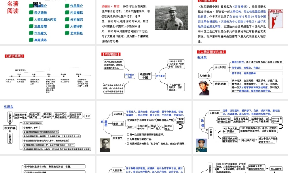Click the green bullet icon beside 作品简介

click(x=67, y=6)
